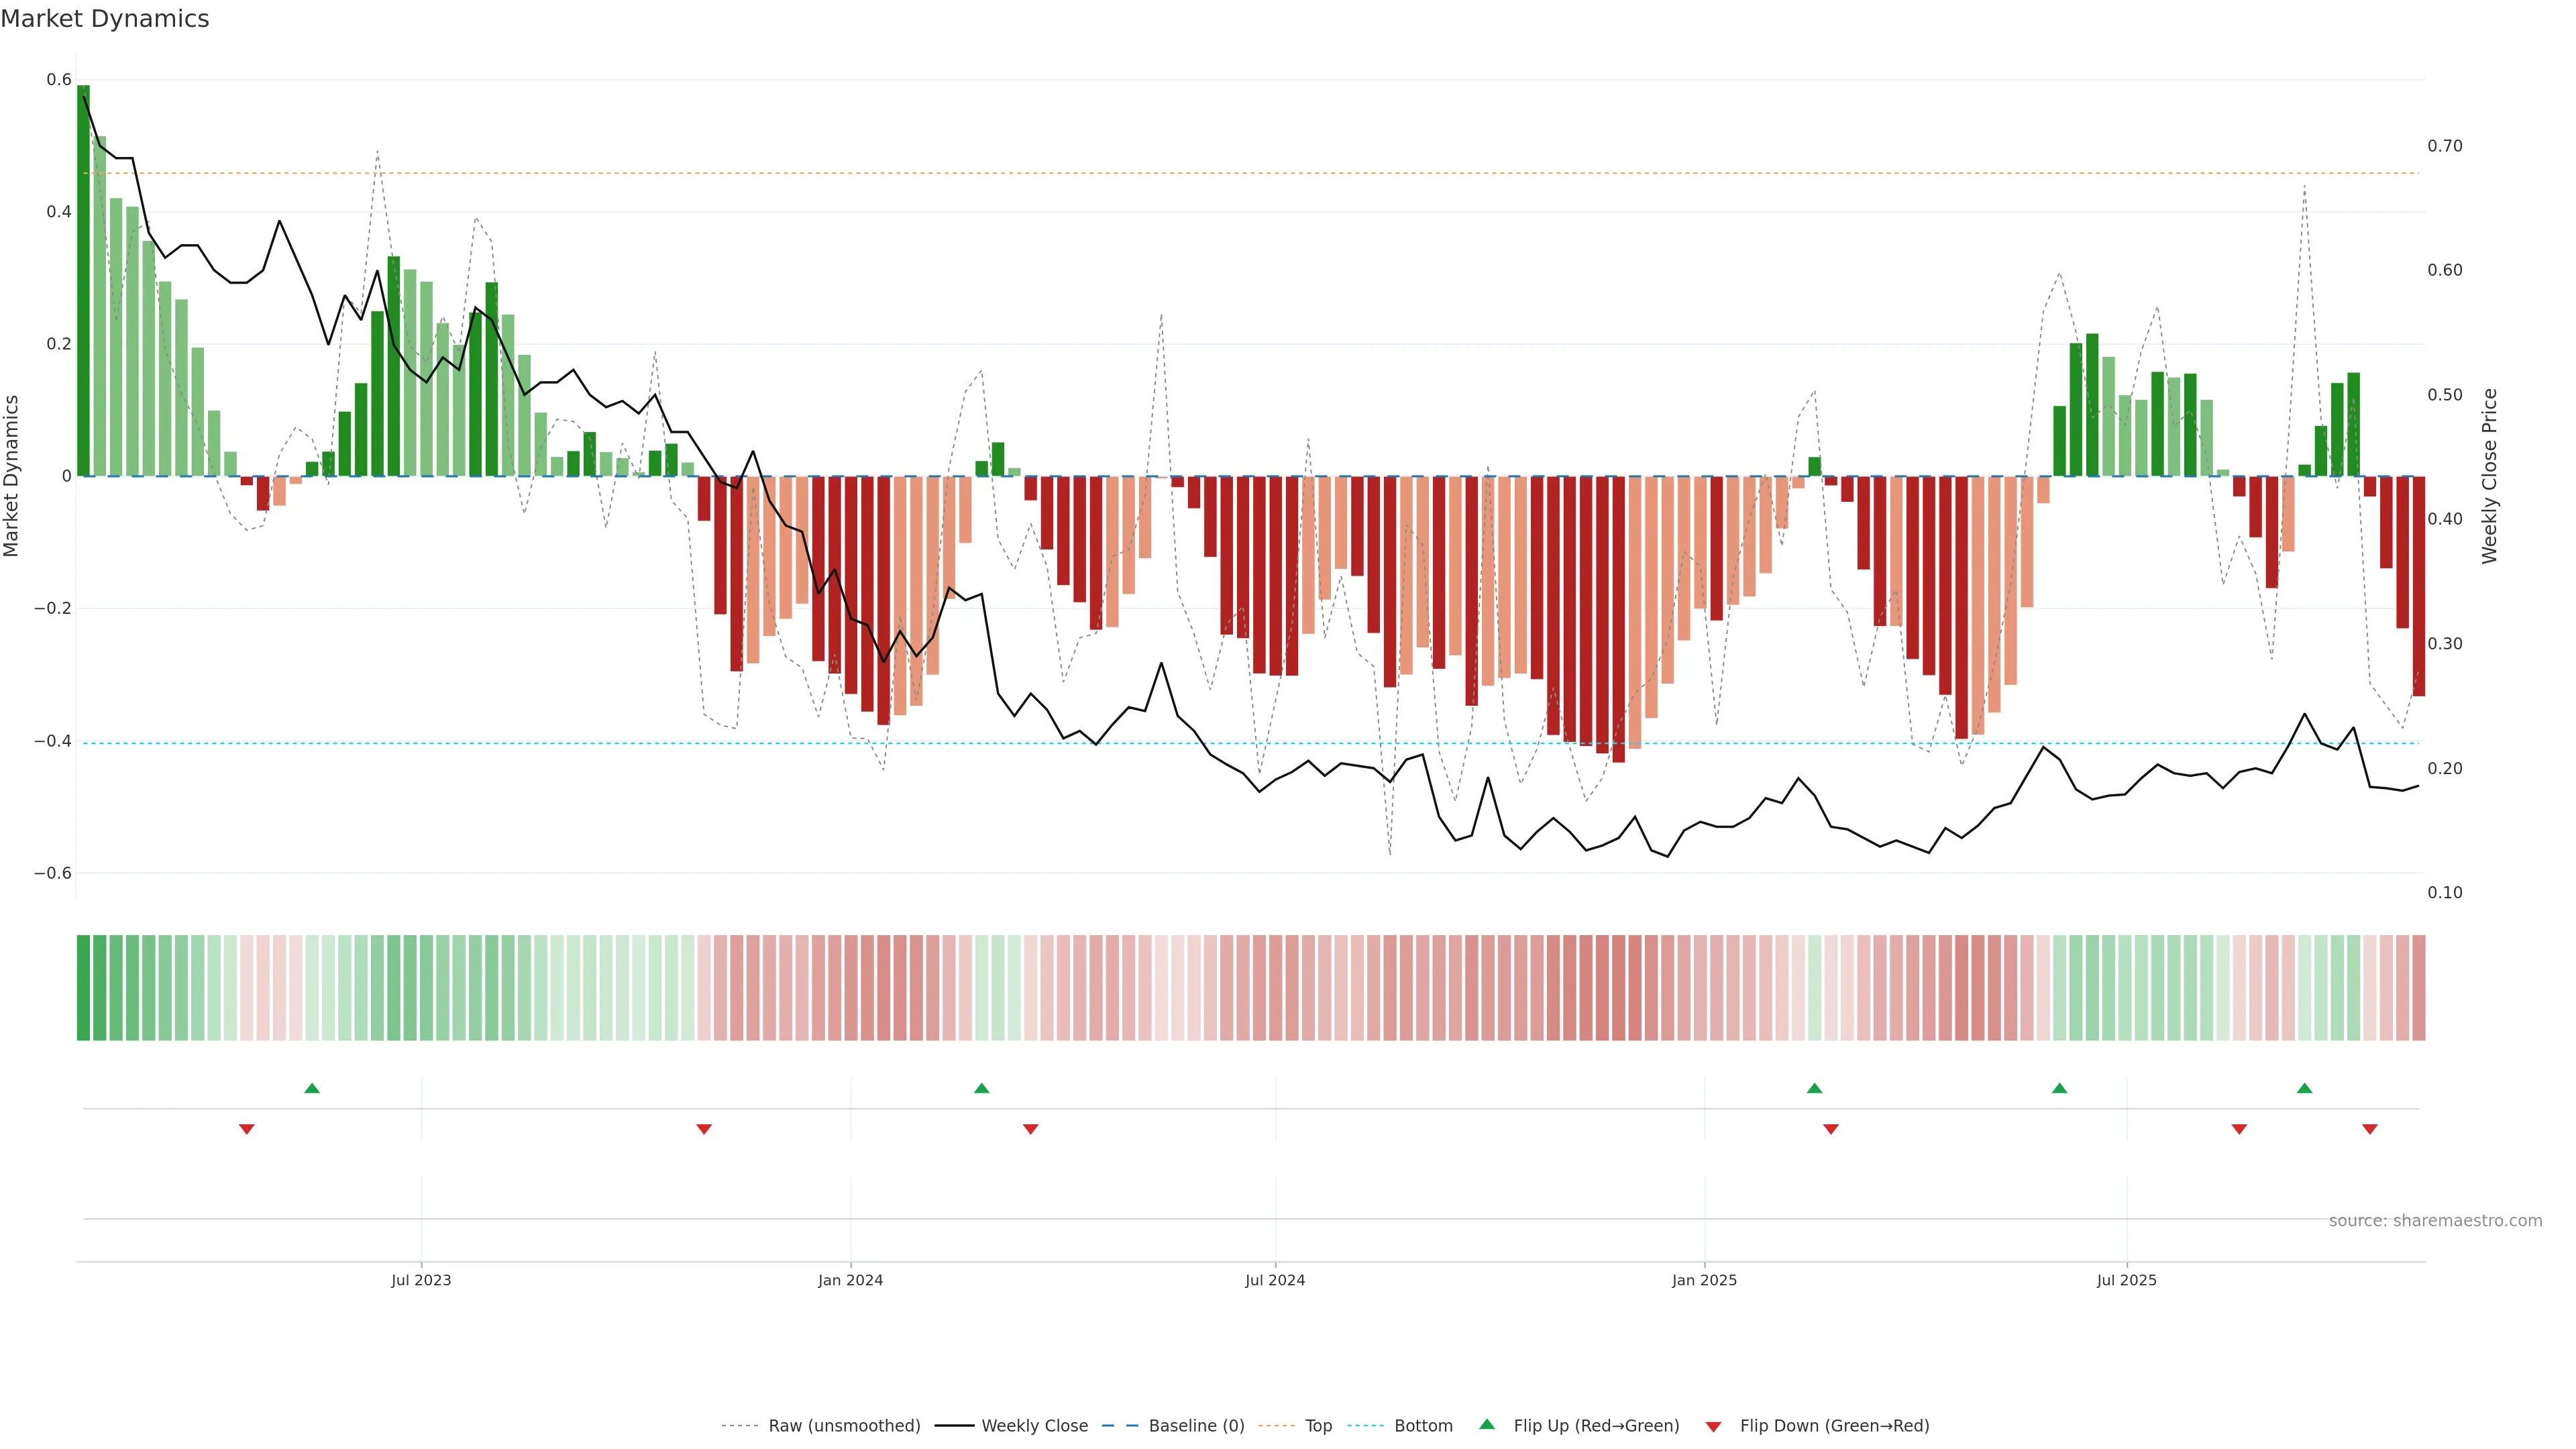Toggle the Baseline (0) legend entry
This screenshot has width=2576, height=1449.
pyautogui.click(x=1196, y=1426)
